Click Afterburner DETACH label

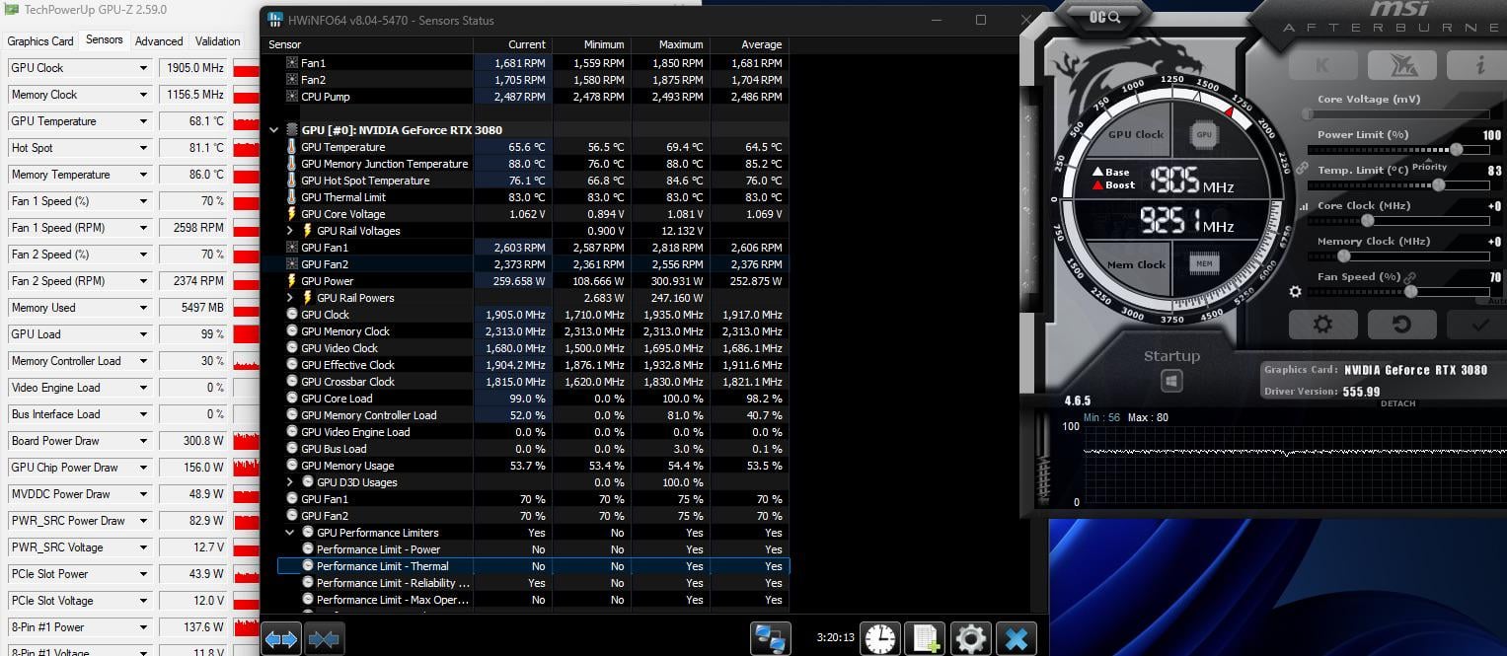(1397, 403)
